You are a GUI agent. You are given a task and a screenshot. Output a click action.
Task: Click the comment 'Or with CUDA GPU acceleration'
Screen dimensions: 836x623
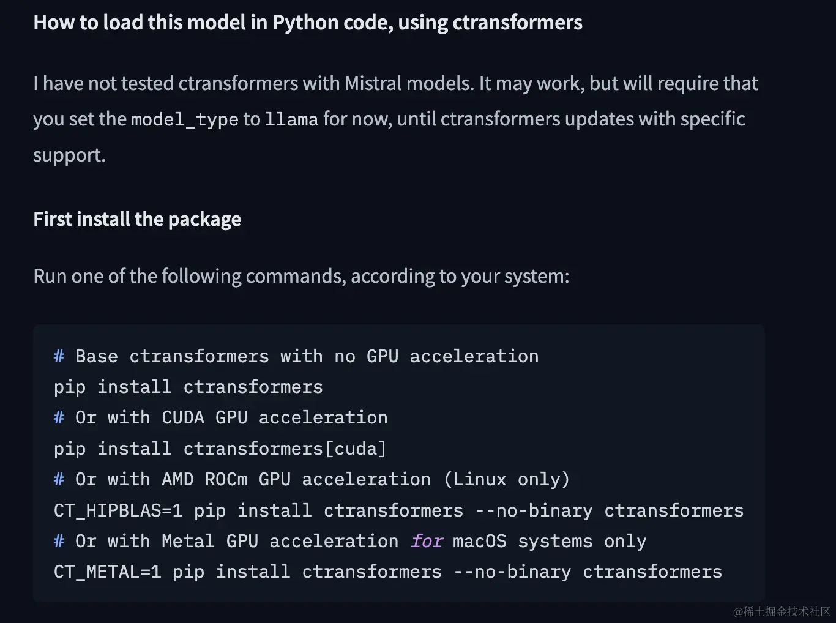pyautogui.click(x=220, y=417)
